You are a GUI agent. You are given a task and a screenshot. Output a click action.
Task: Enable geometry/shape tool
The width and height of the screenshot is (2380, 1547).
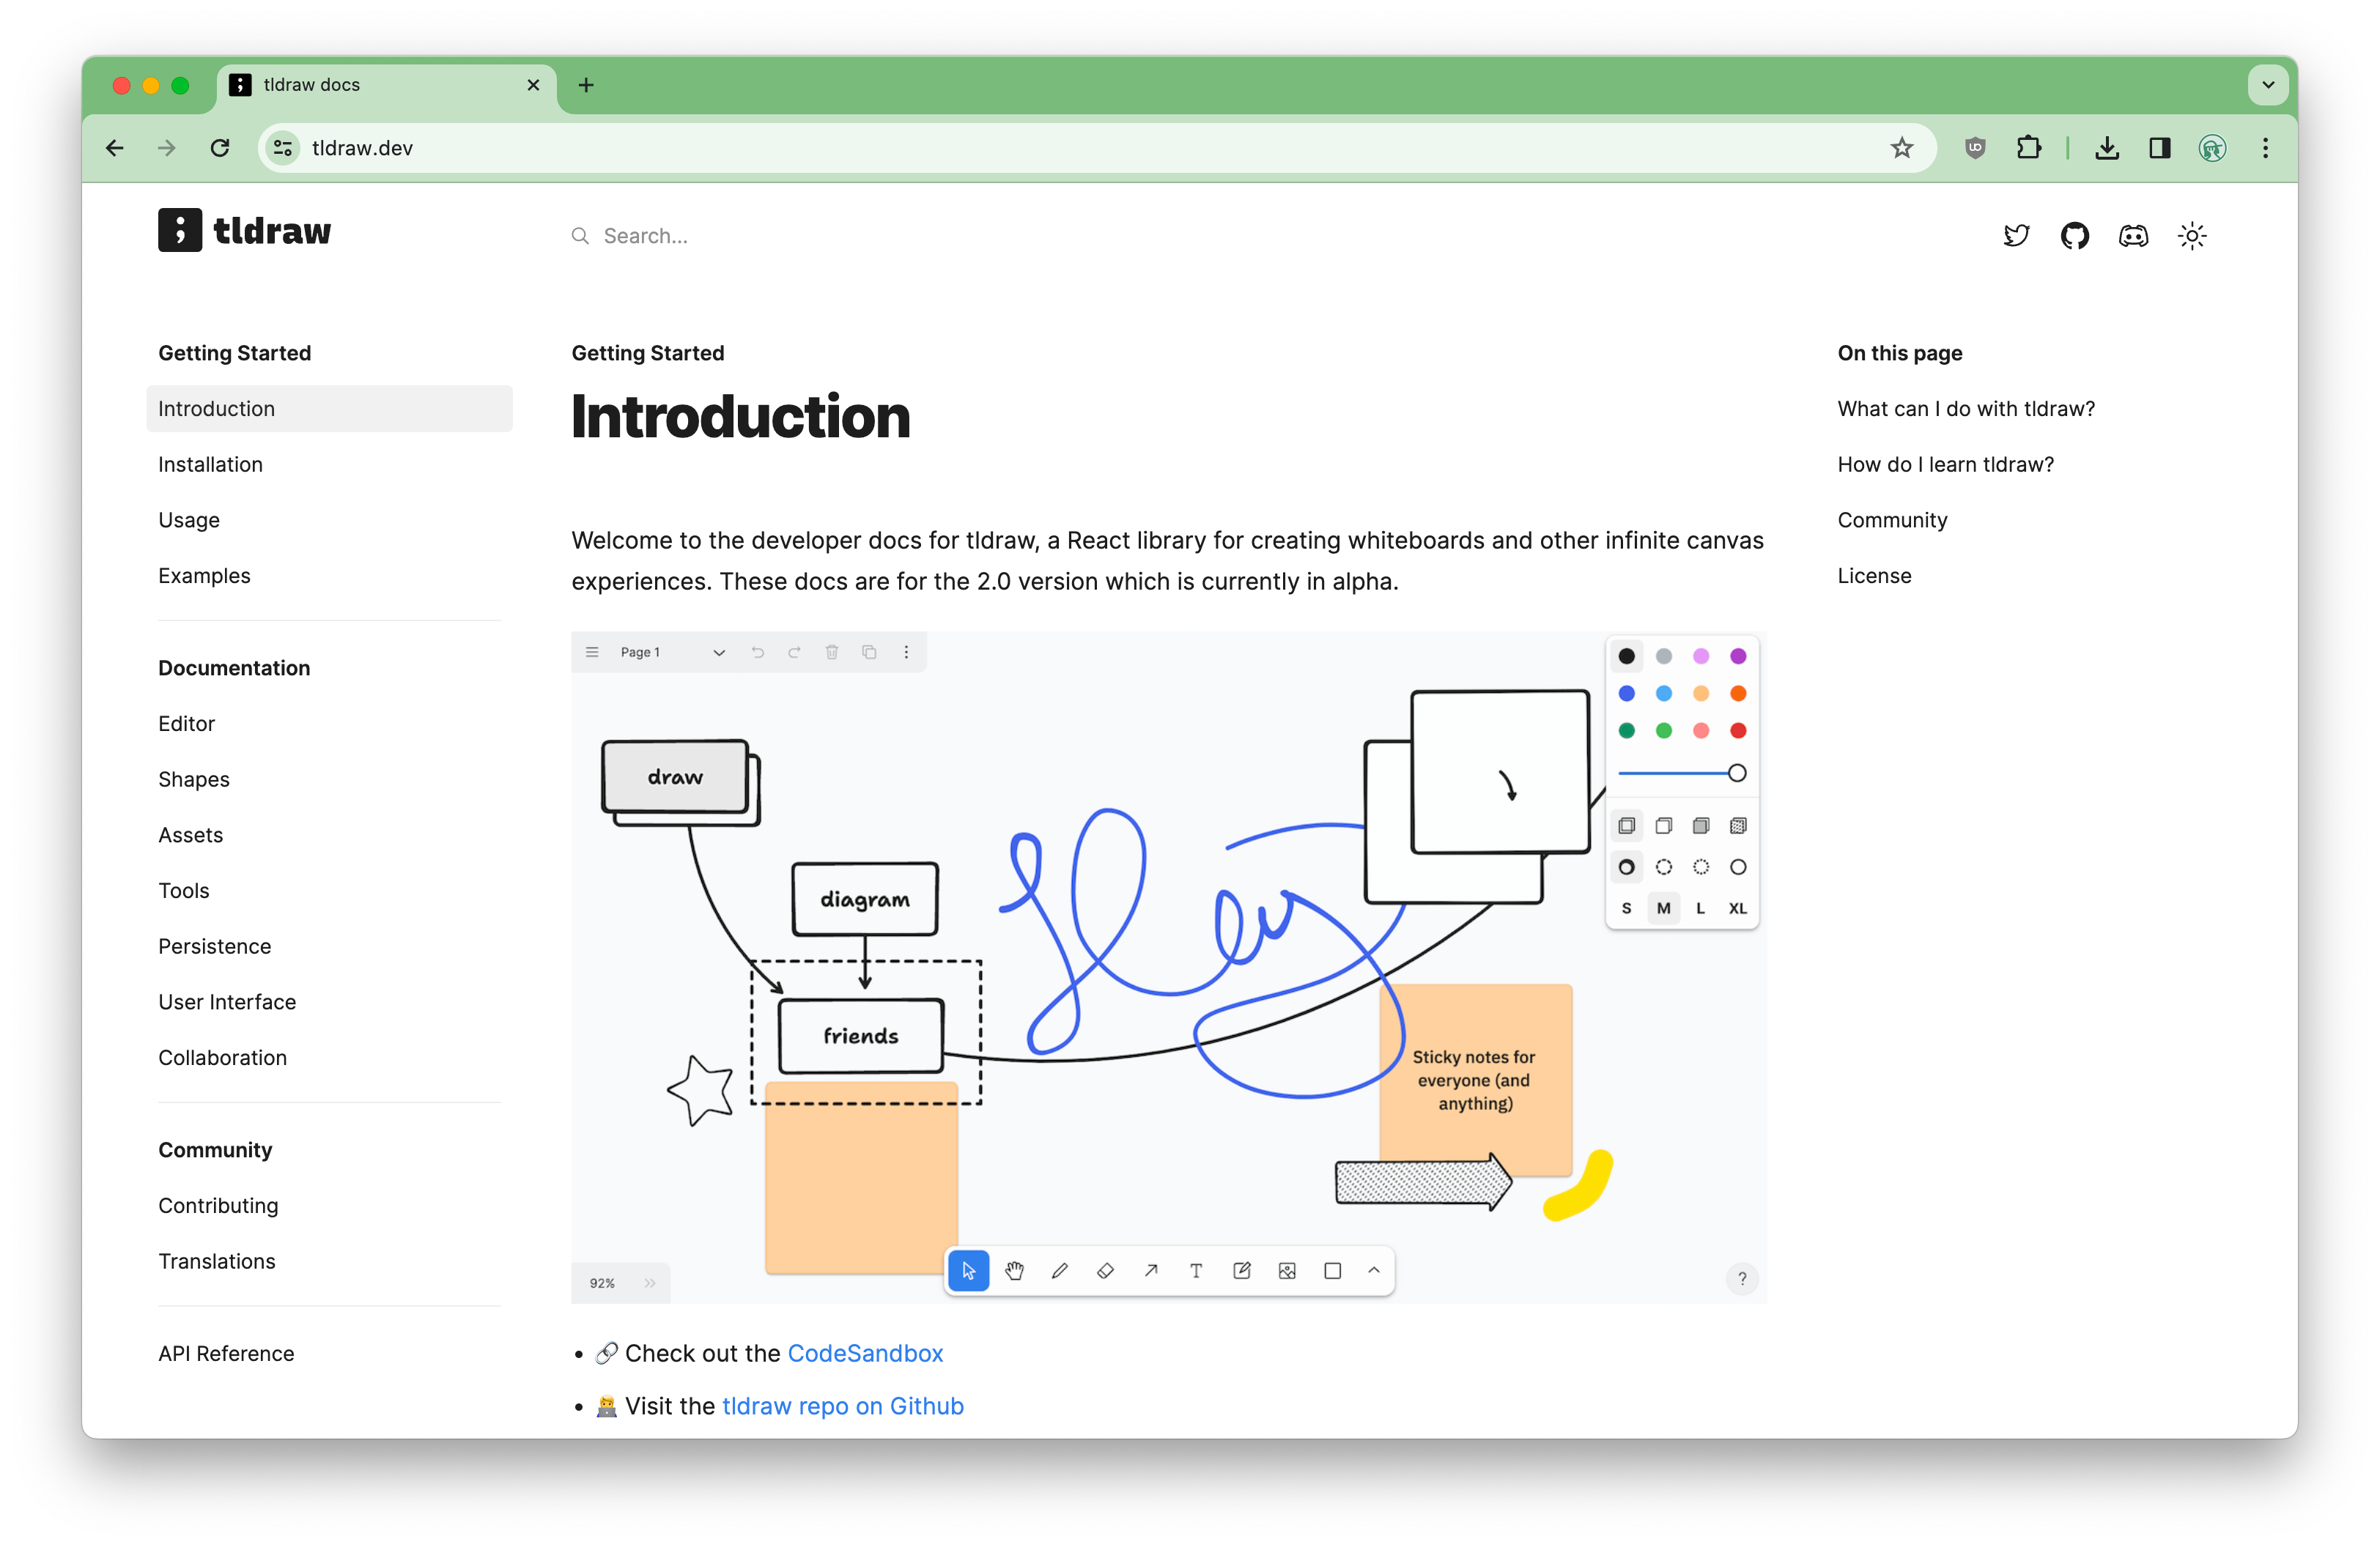click(1332, 1272)
